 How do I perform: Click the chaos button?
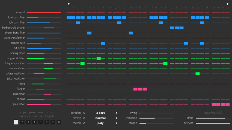(x=51, y=112)
